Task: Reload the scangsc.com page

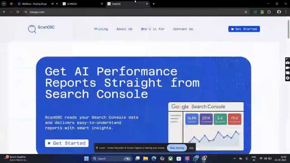Action: (x=18, y=12)
